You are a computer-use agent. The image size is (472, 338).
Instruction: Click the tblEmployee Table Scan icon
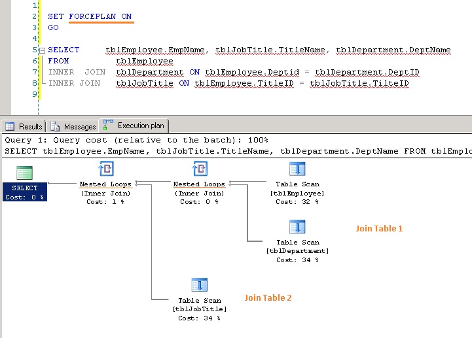(297, 169)
